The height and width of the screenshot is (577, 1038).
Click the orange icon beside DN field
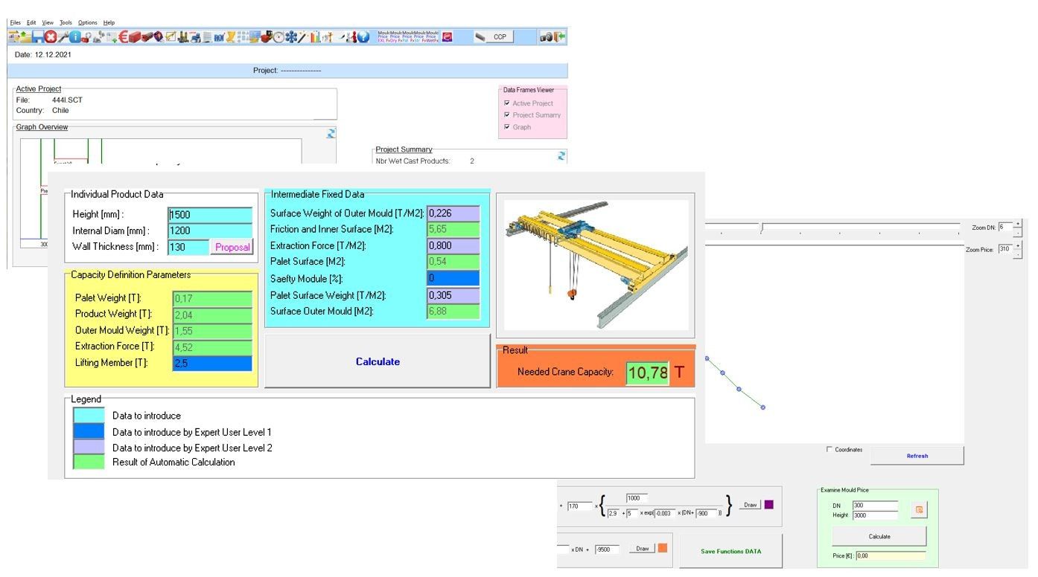919,509
